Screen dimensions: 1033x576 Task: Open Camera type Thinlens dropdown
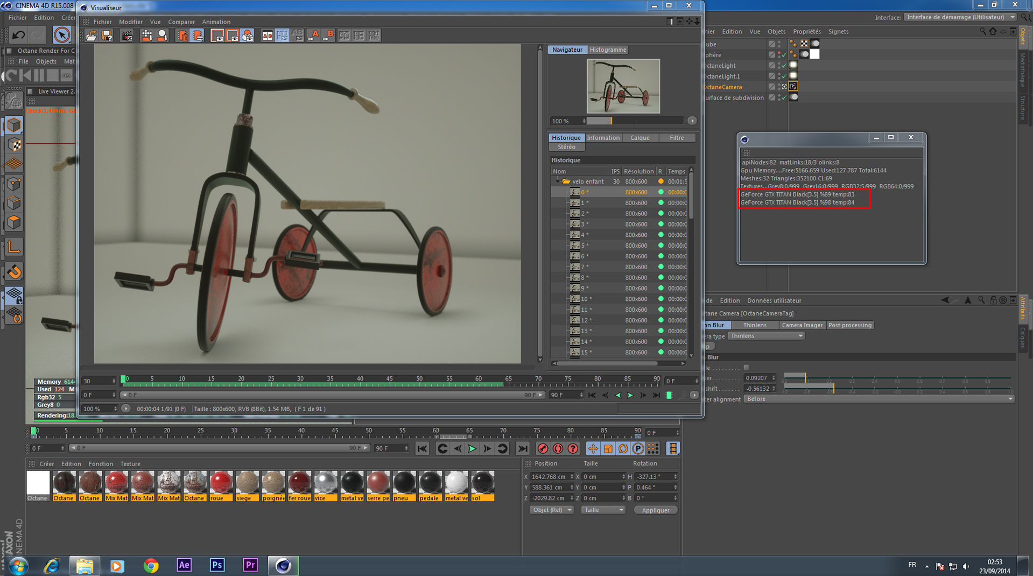(x=766, y=336)
